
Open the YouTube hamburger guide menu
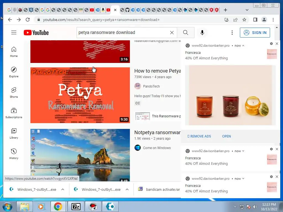click(x=14, y=33)
